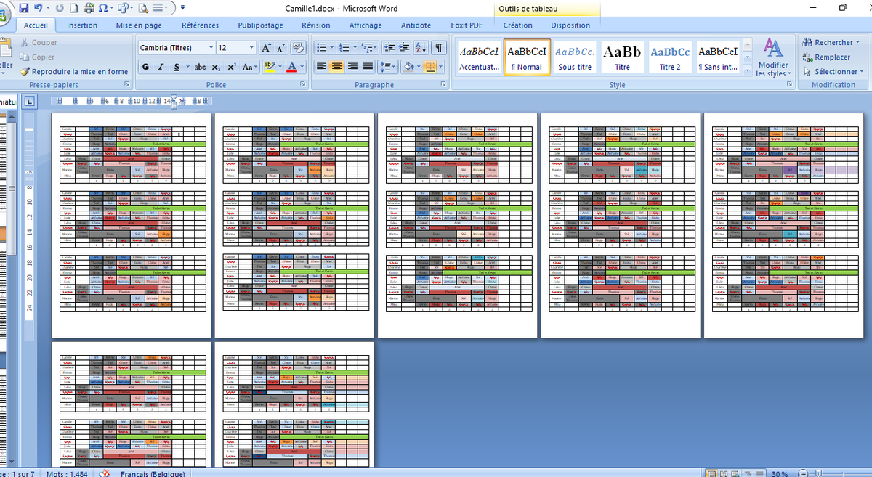The width and height of the screenshot is (872, 477).
Task: Open the table tools Disposition tab
Action: click(x=570, y=25)
